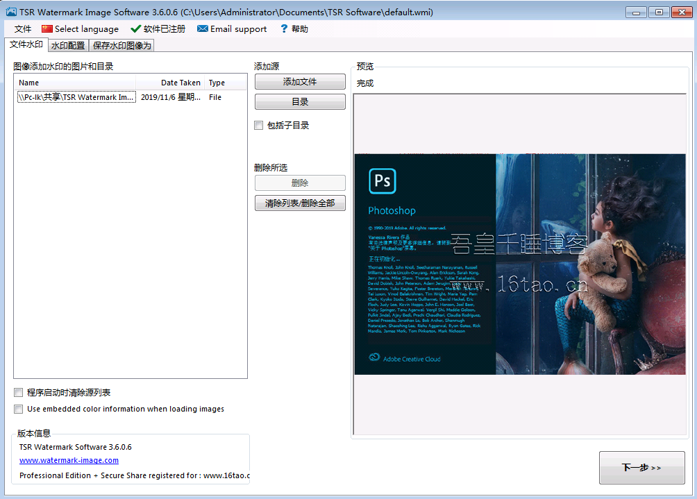Switch to the 水印配置 tab
The image size is (697, 499).
tap(68, 46)
